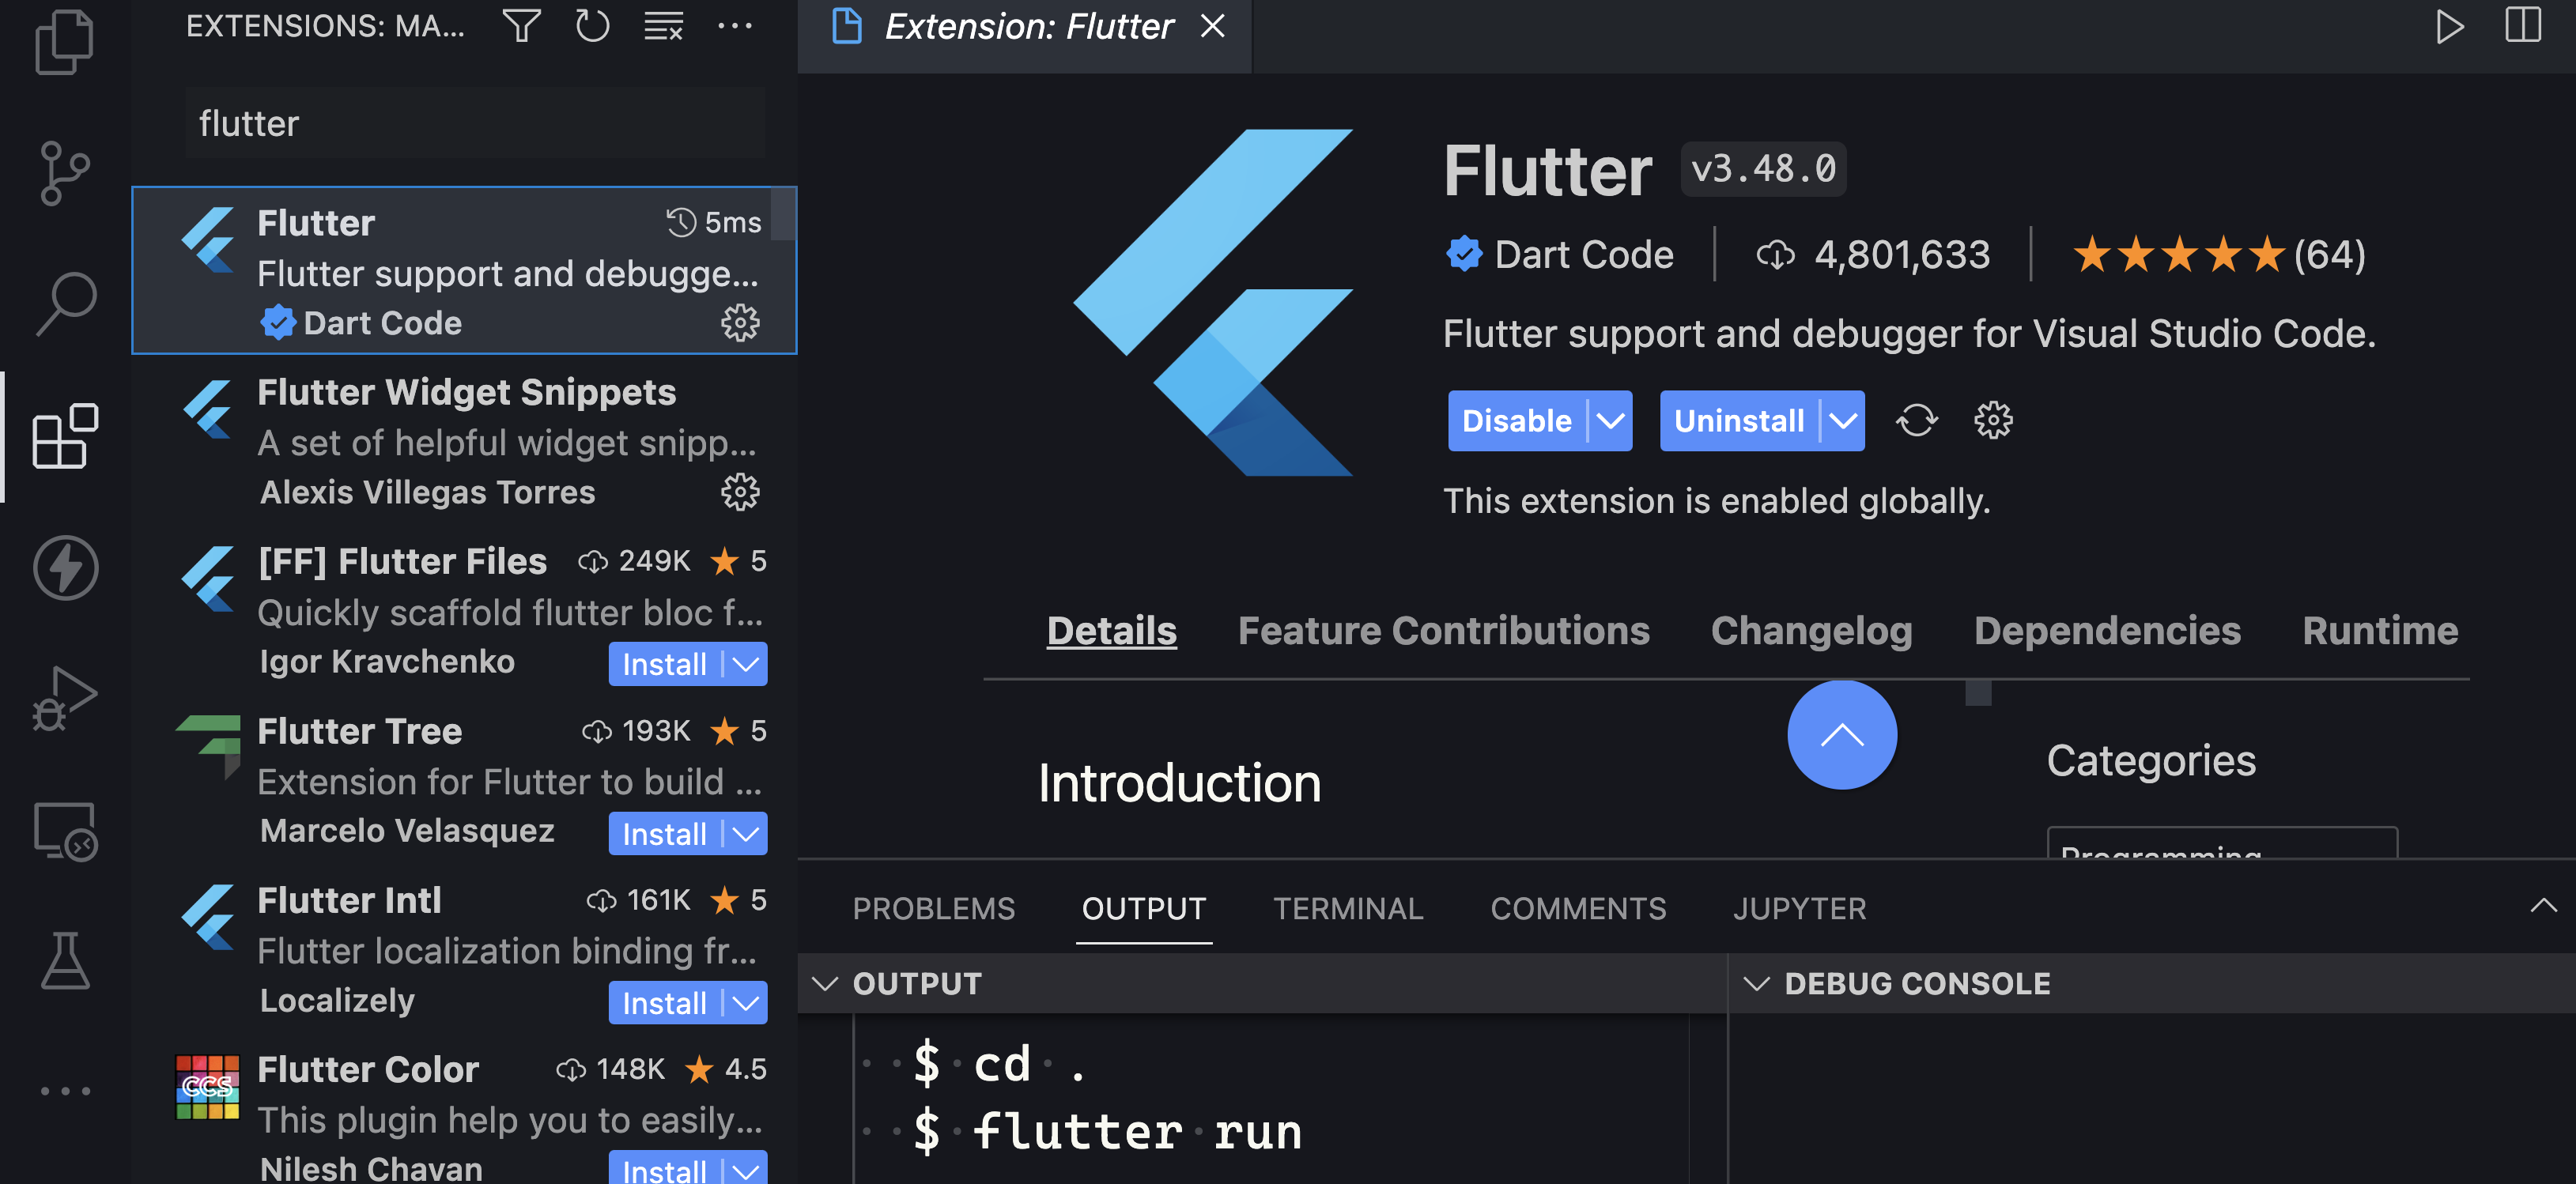Open the Remote Explorer view

(65, 830)
